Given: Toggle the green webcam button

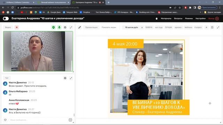Looking at the screenshot, I should pyautogui.click(x=53, y=27).
